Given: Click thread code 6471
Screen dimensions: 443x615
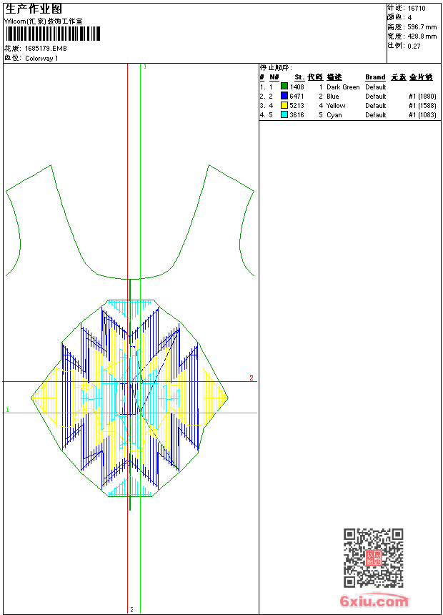Looking at the screenshot, I should point(297,96).
